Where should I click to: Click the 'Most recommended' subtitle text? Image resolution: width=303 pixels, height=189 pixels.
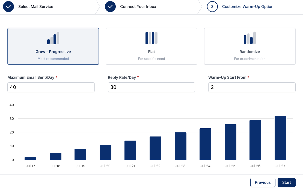53,59
